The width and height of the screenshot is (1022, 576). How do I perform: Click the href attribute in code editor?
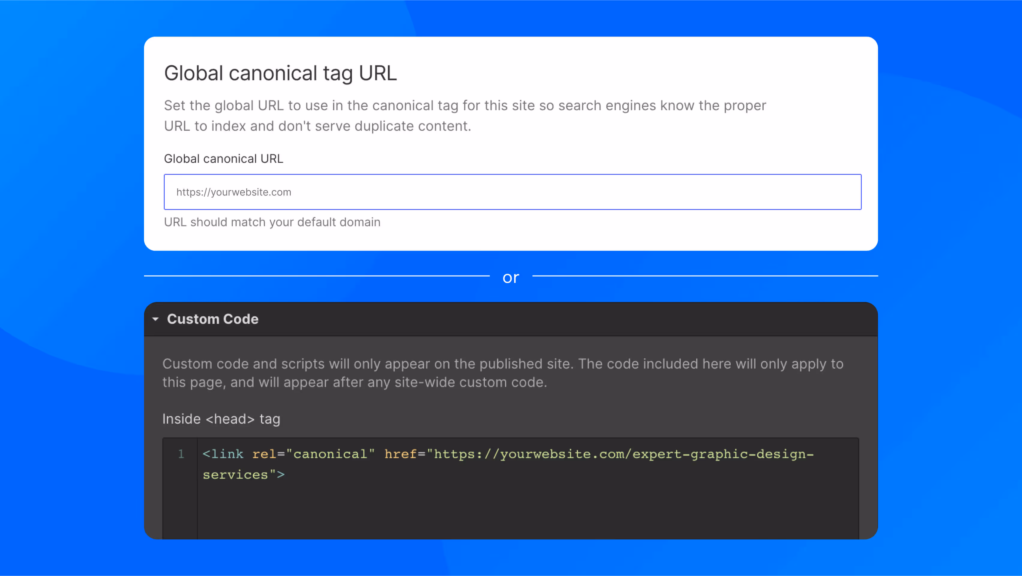pyautogui.click(x=400, y=454)
